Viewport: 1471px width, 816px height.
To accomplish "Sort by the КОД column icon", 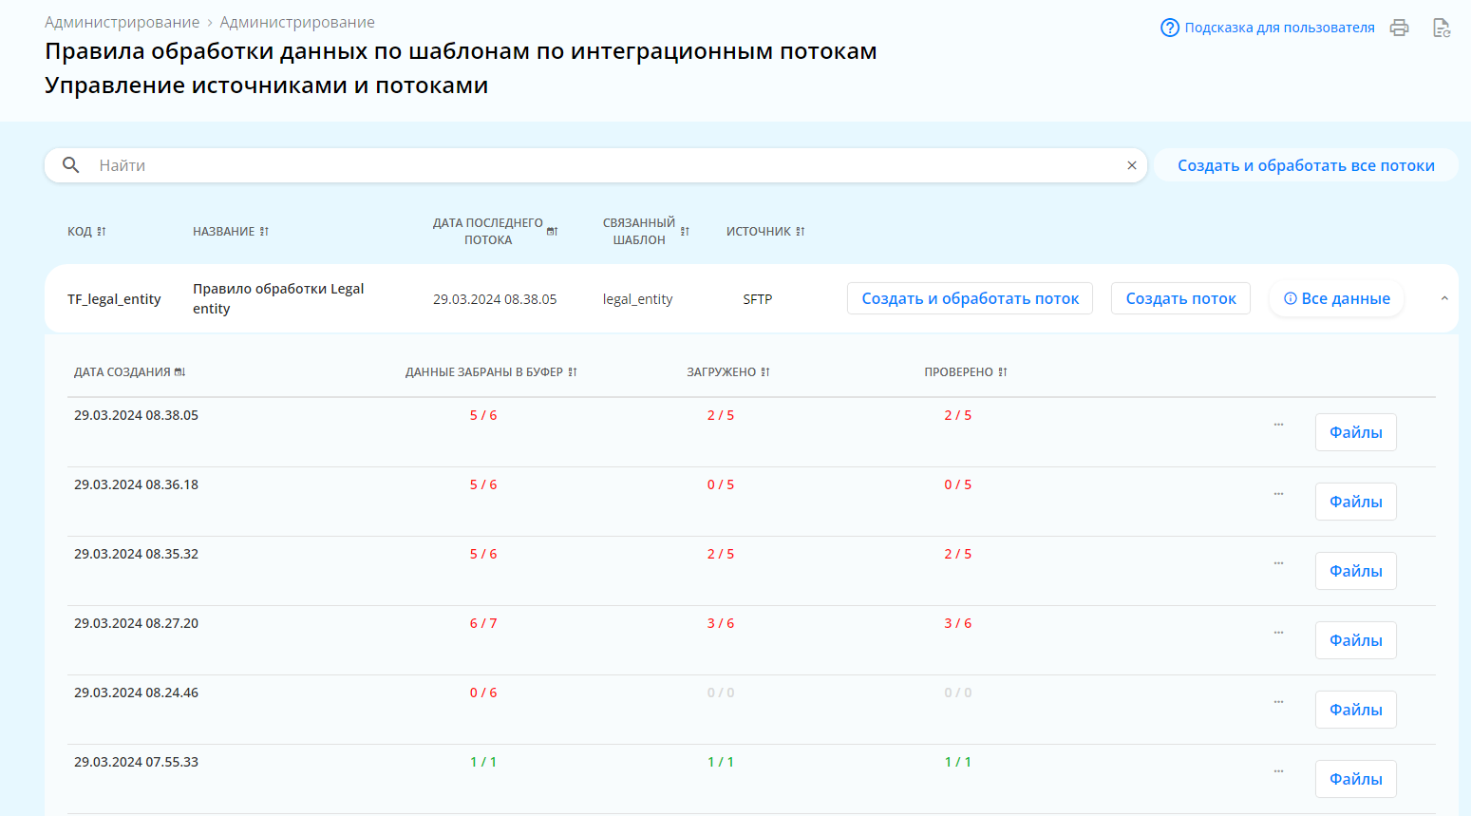I will pos(102,232).
